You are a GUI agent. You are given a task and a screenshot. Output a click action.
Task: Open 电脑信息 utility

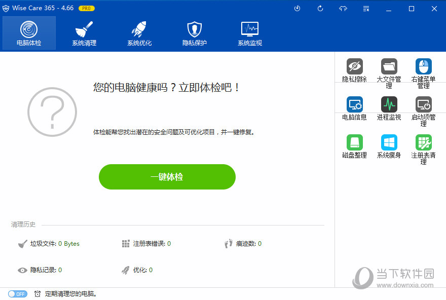pos(354,108)
